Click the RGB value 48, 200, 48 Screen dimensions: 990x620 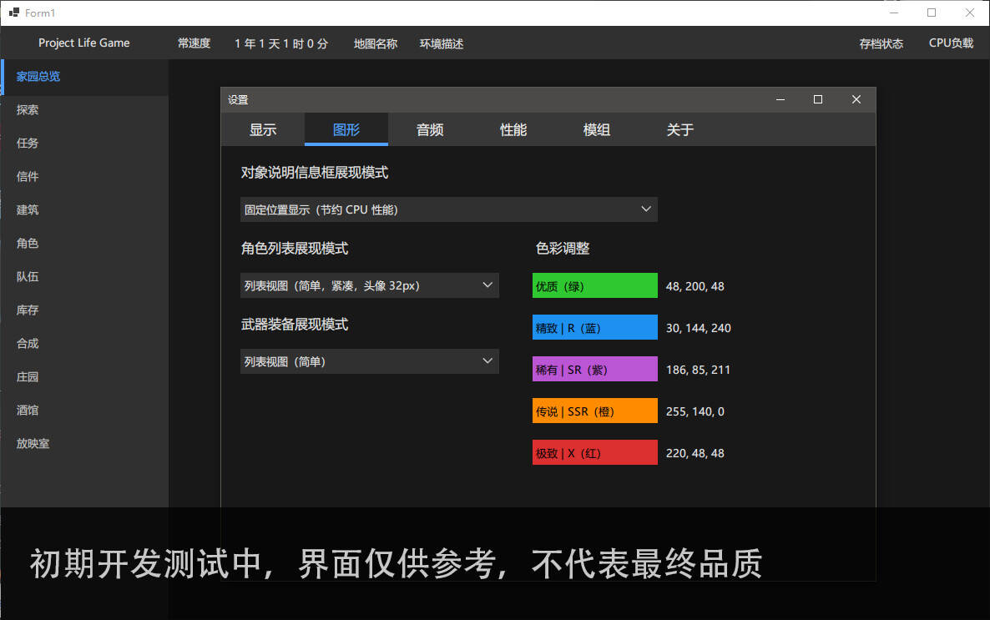pyautogui.click(x=695, y=286)
